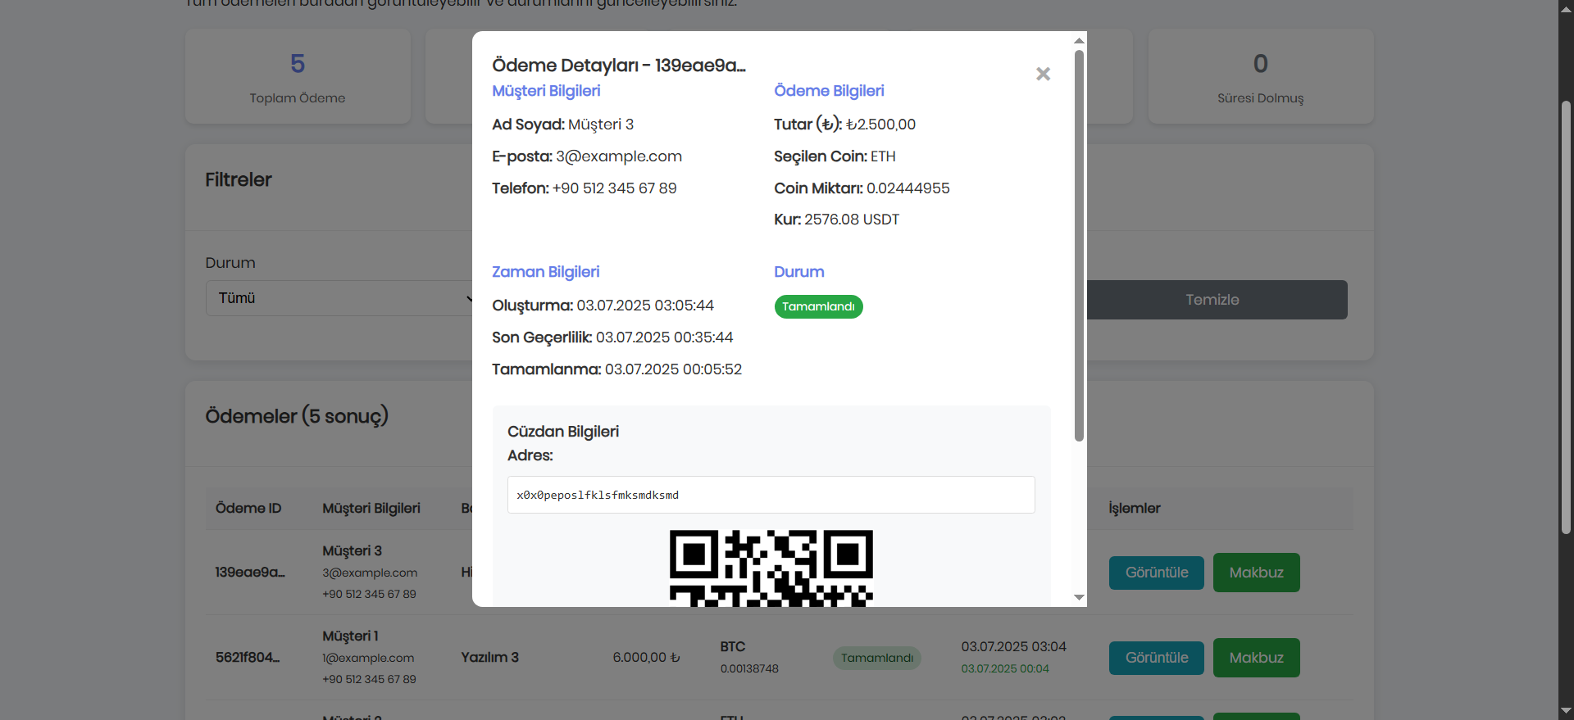Click the 6.000,00 ₺ amount cell
Viewport: 1574px width, 720px height.
646,657
